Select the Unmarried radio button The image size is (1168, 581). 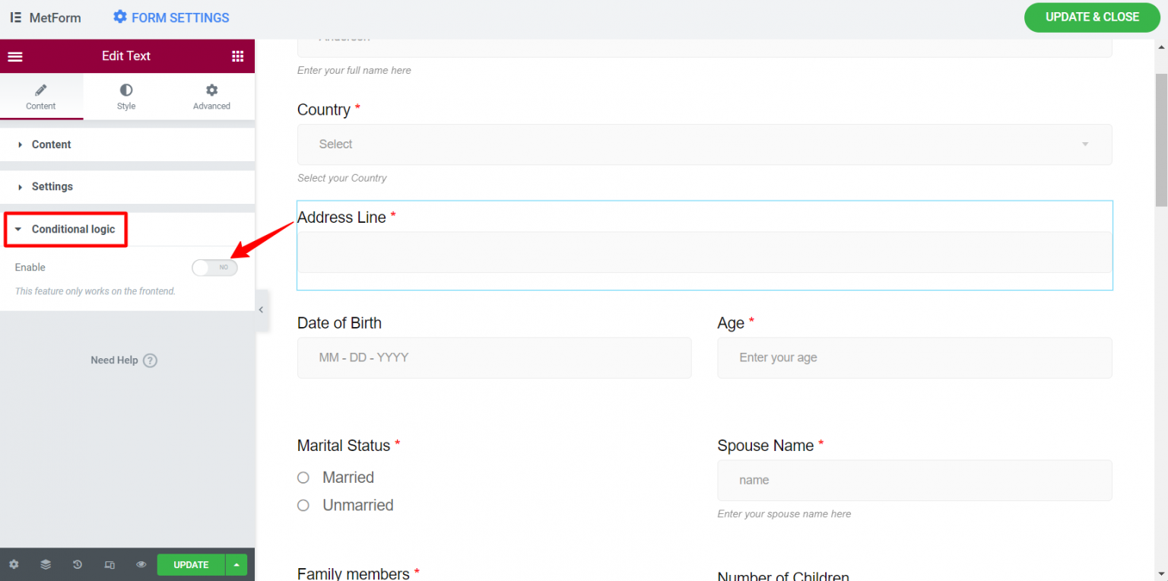[303, 505]
